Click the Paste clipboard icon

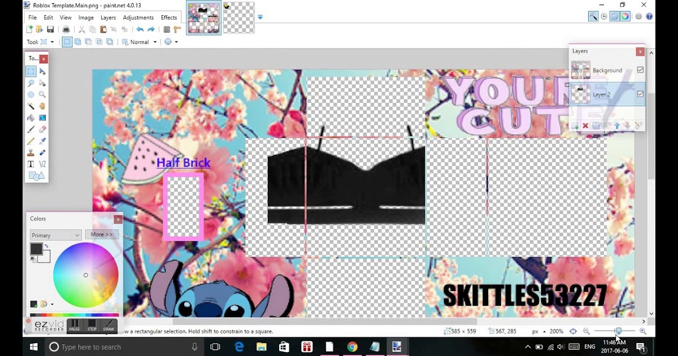point(103,29)
